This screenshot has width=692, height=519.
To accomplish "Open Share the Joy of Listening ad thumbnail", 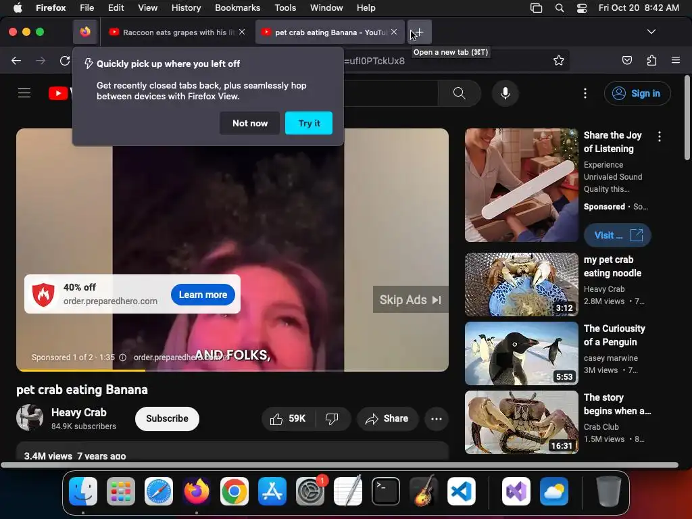I will 521,185.
